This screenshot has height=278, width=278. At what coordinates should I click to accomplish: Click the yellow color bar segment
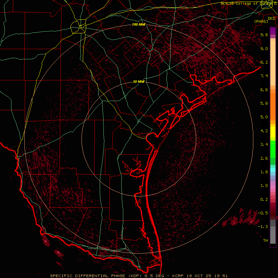[x=273, y=132]
